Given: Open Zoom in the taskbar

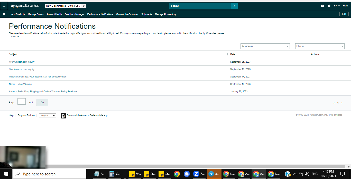Looking at the screenshot, I should coord(199,174).
